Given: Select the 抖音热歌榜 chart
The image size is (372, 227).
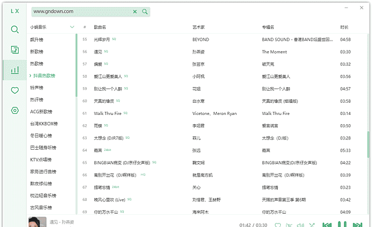Looking at the screenshot, I should coord(44,75).
